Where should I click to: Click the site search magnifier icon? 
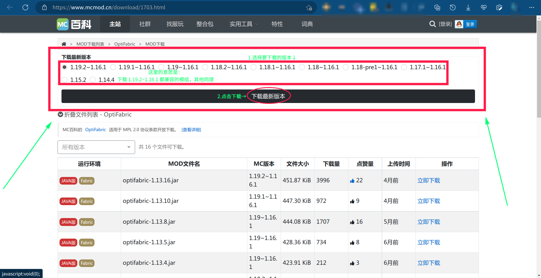(432, 24)
